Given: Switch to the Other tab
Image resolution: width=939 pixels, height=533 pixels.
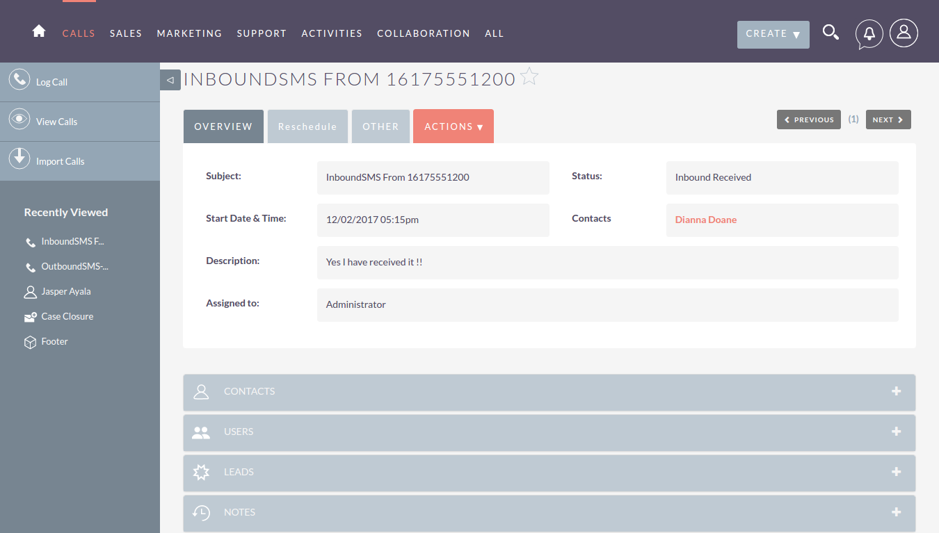Looking at the screenshot, I should 380,126.
